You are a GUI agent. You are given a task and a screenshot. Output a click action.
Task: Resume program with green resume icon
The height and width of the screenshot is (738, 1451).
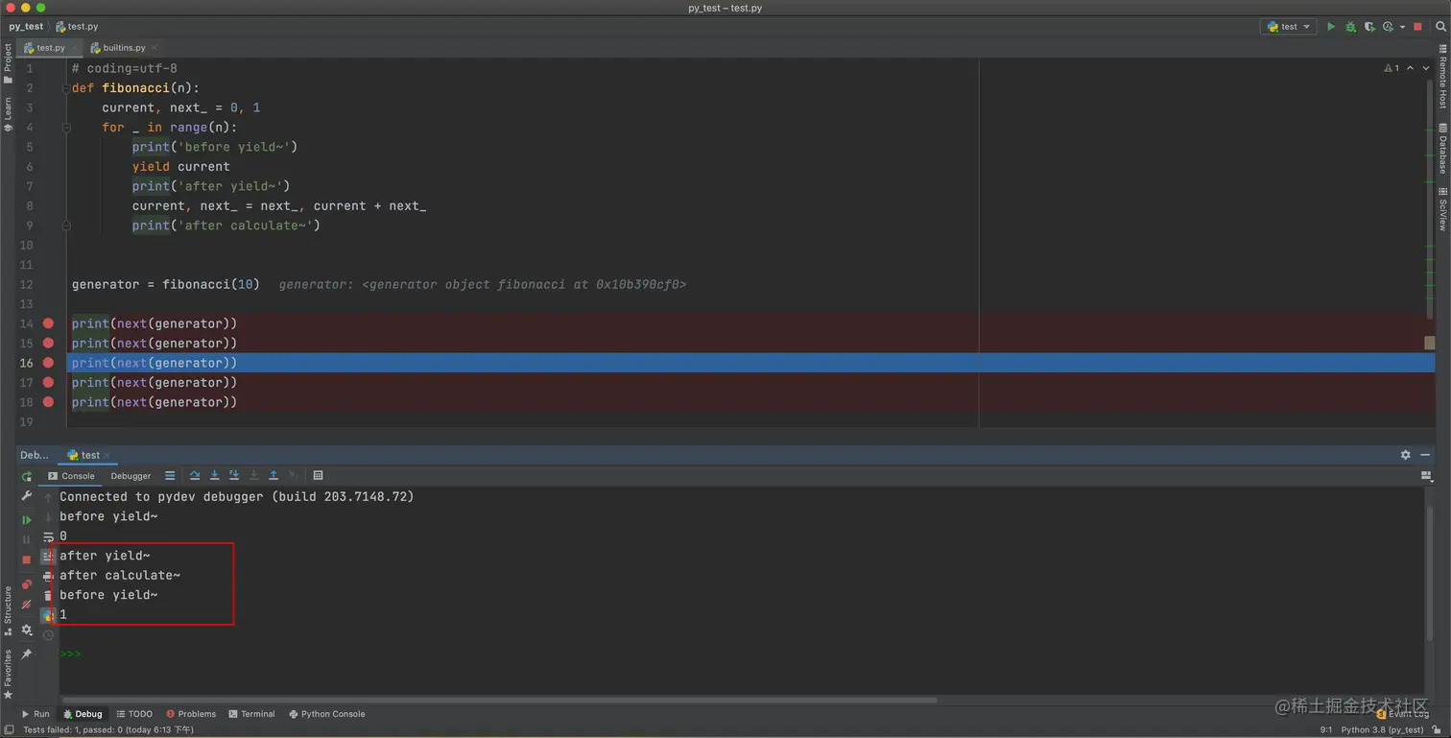click(27, 520)
